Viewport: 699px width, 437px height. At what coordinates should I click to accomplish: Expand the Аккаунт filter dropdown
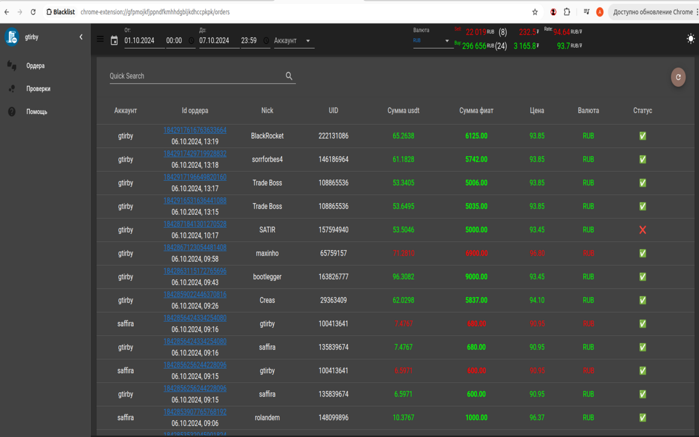click(x=294, y=40)
